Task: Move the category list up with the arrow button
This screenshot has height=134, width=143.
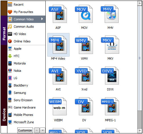Action: click(37, 130)
